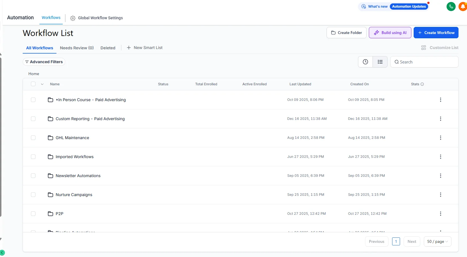Open the recent history clock view
The image size is (467, 257).
(x=365, y=62)
